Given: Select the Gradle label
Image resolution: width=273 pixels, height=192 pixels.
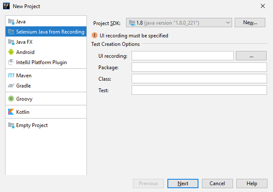Looking at the screenshot, I should tap(23, 86).
